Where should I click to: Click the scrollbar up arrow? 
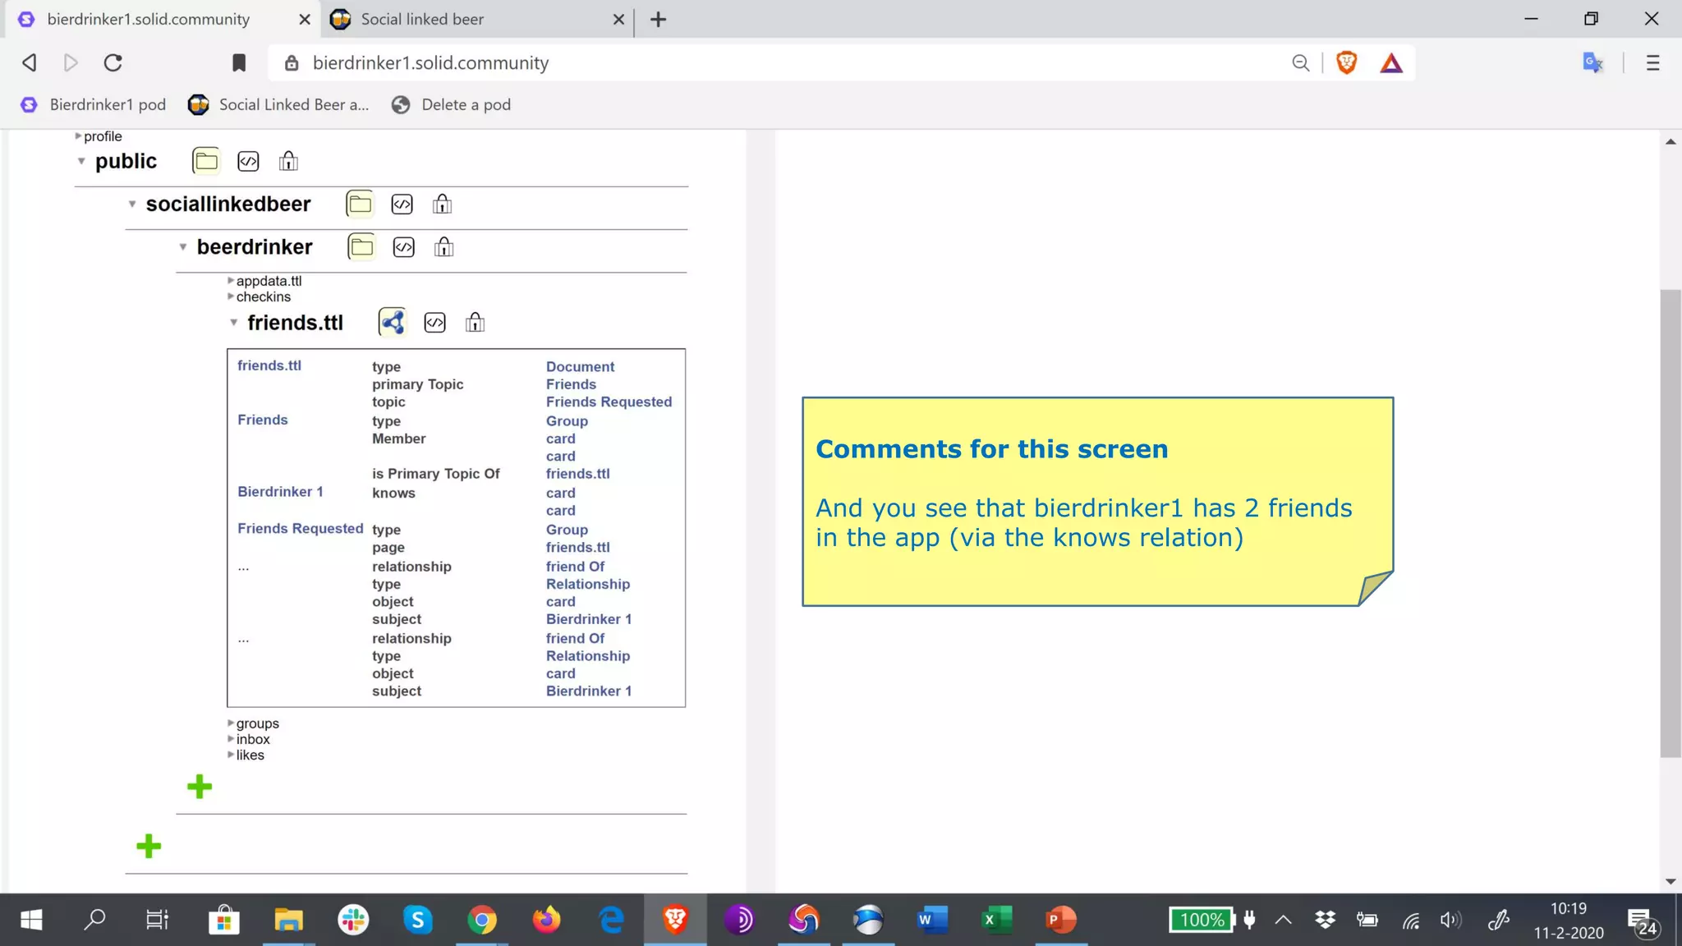(1670, 141)
